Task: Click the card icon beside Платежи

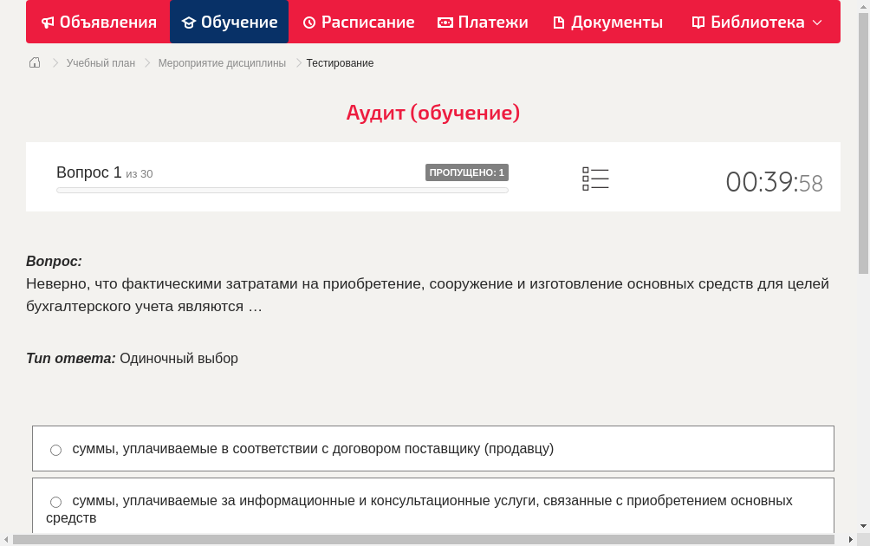Action: click(444, 22)
